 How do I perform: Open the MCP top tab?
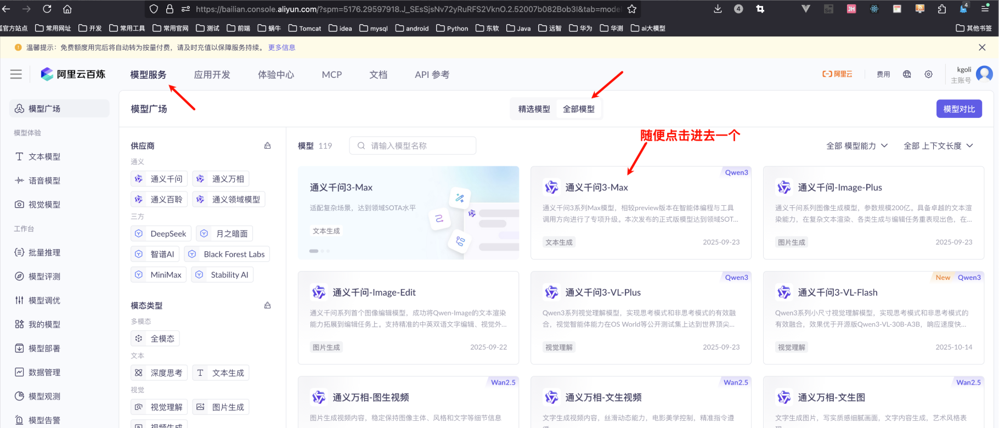point(332,75)
